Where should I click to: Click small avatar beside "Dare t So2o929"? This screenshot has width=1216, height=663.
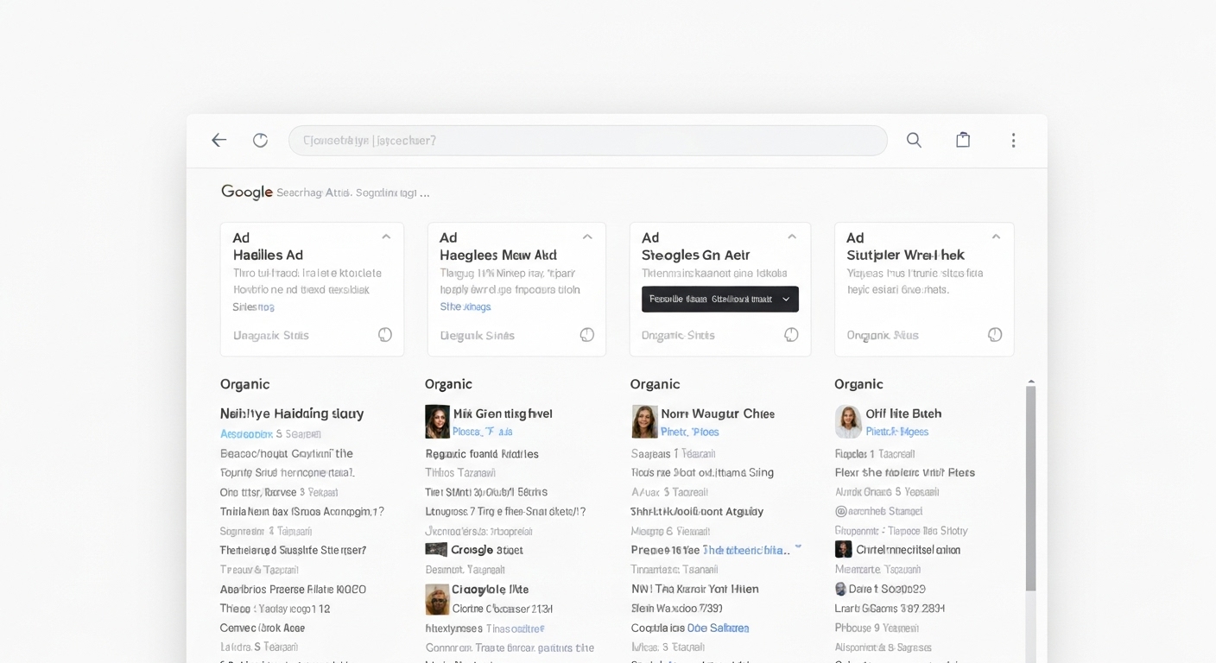(840, 589)
